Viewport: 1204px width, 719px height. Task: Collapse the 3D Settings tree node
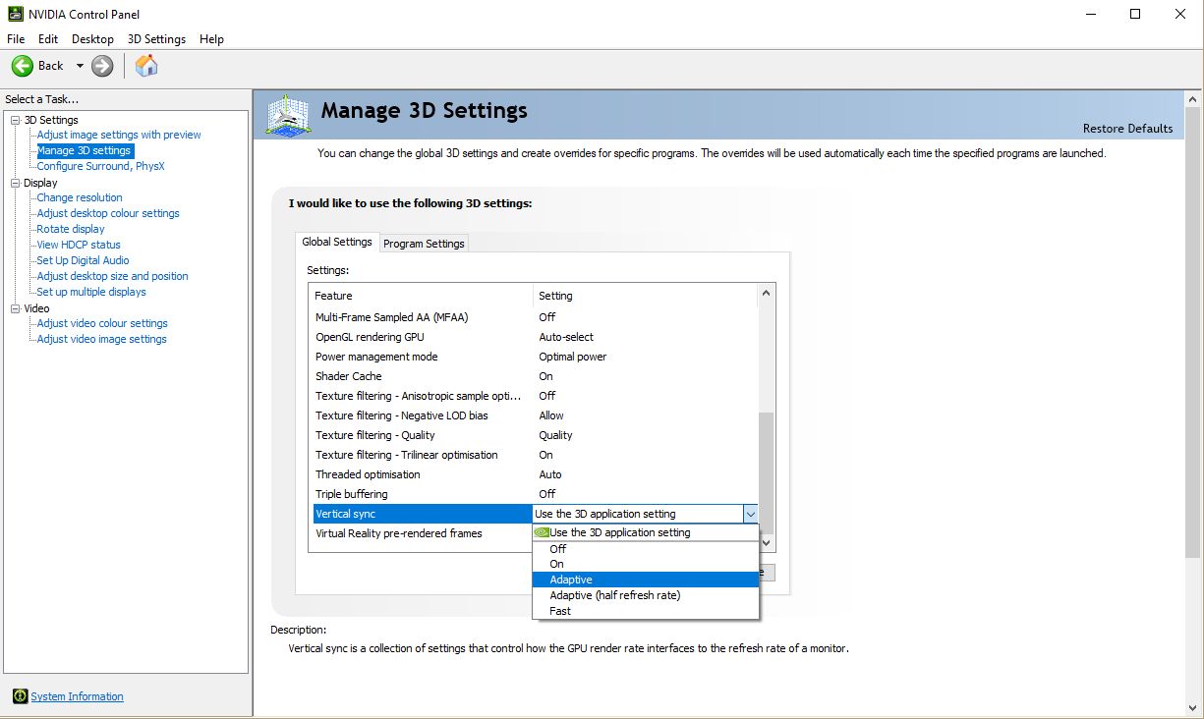15,120
